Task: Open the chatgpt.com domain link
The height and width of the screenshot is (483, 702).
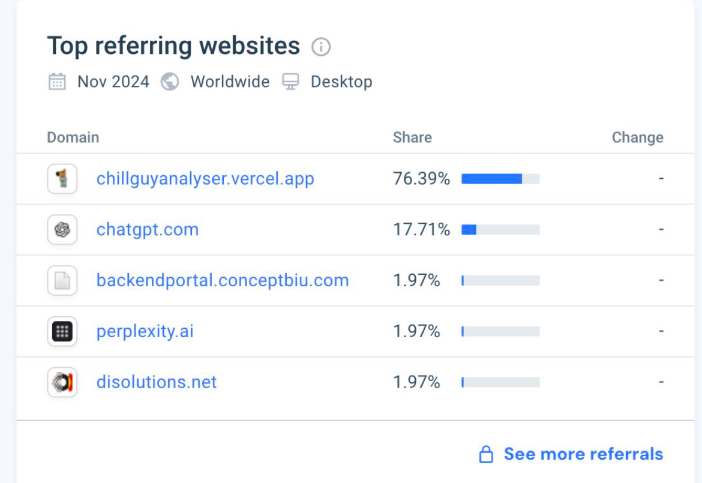Action: [x=148, y=230]
